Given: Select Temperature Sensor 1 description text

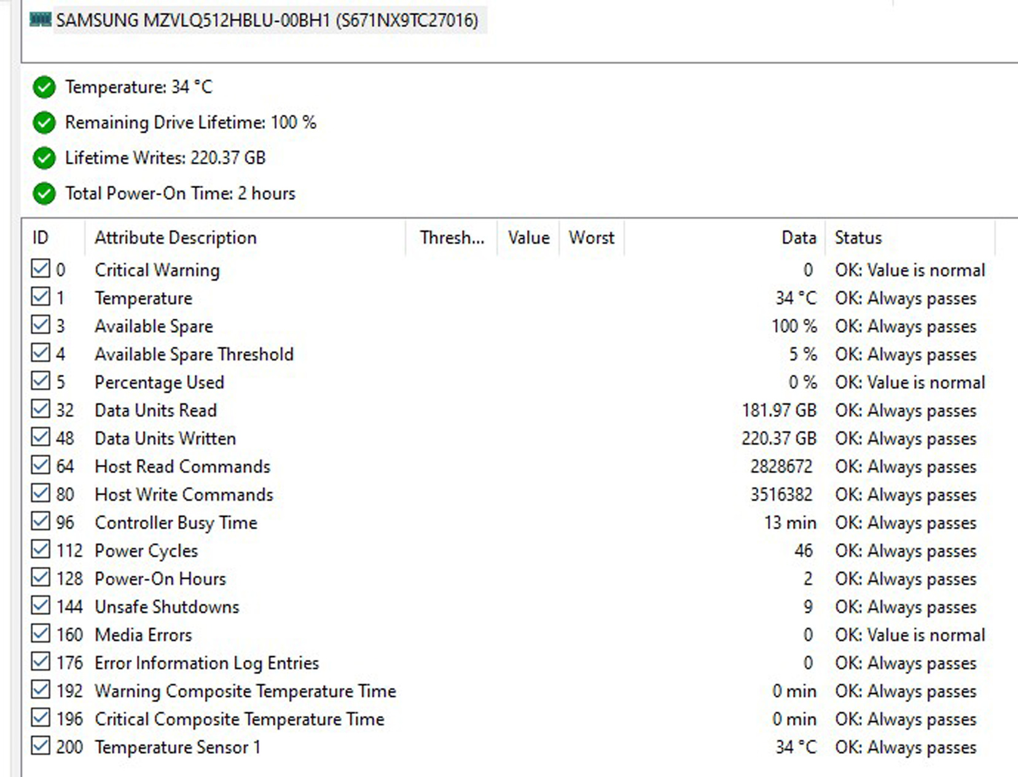Looking at the screenshot, I should (178, 748).
